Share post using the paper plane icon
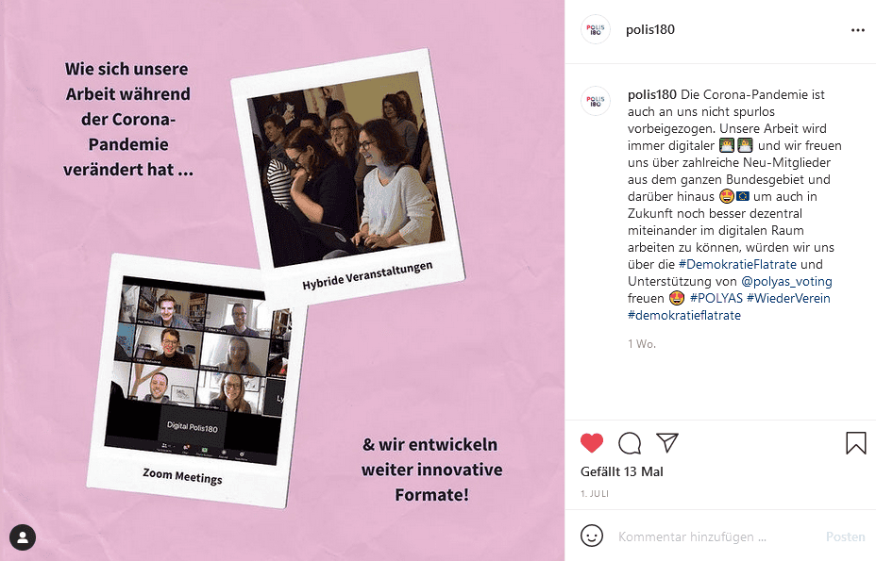Viewport: 876px width, 561px height. coord(667,442)
